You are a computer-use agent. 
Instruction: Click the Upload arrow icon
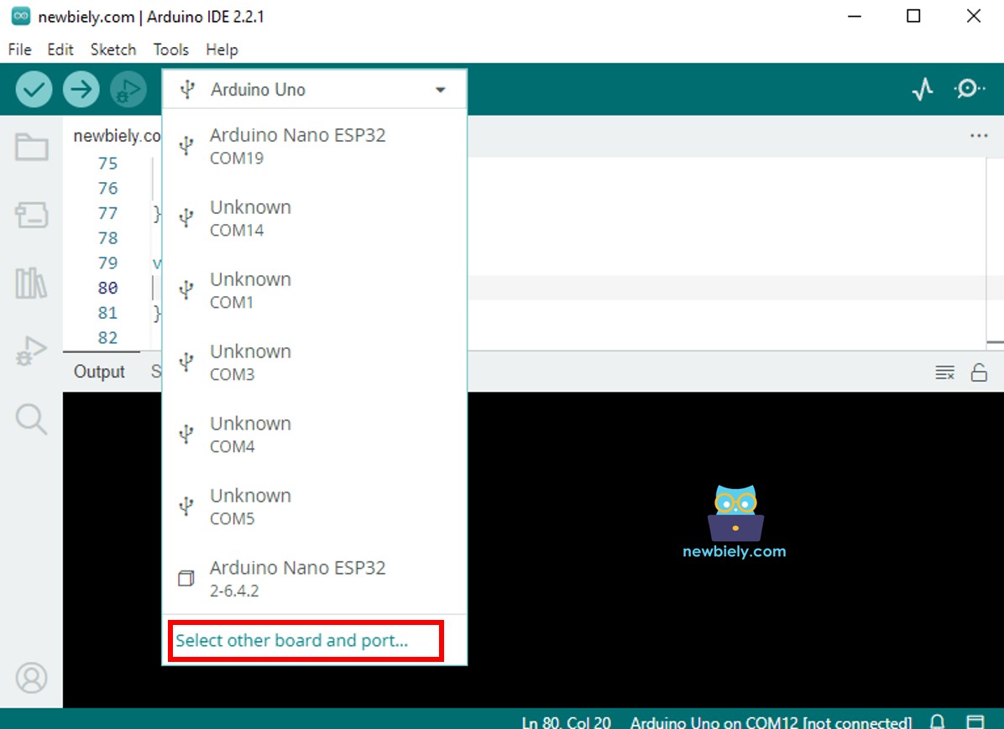(81, 89)
